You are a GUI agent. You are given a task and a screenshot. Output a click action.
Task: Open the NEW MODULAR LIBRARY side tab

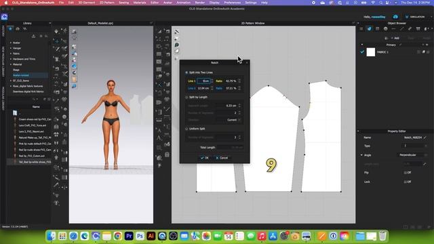(3, 62)
